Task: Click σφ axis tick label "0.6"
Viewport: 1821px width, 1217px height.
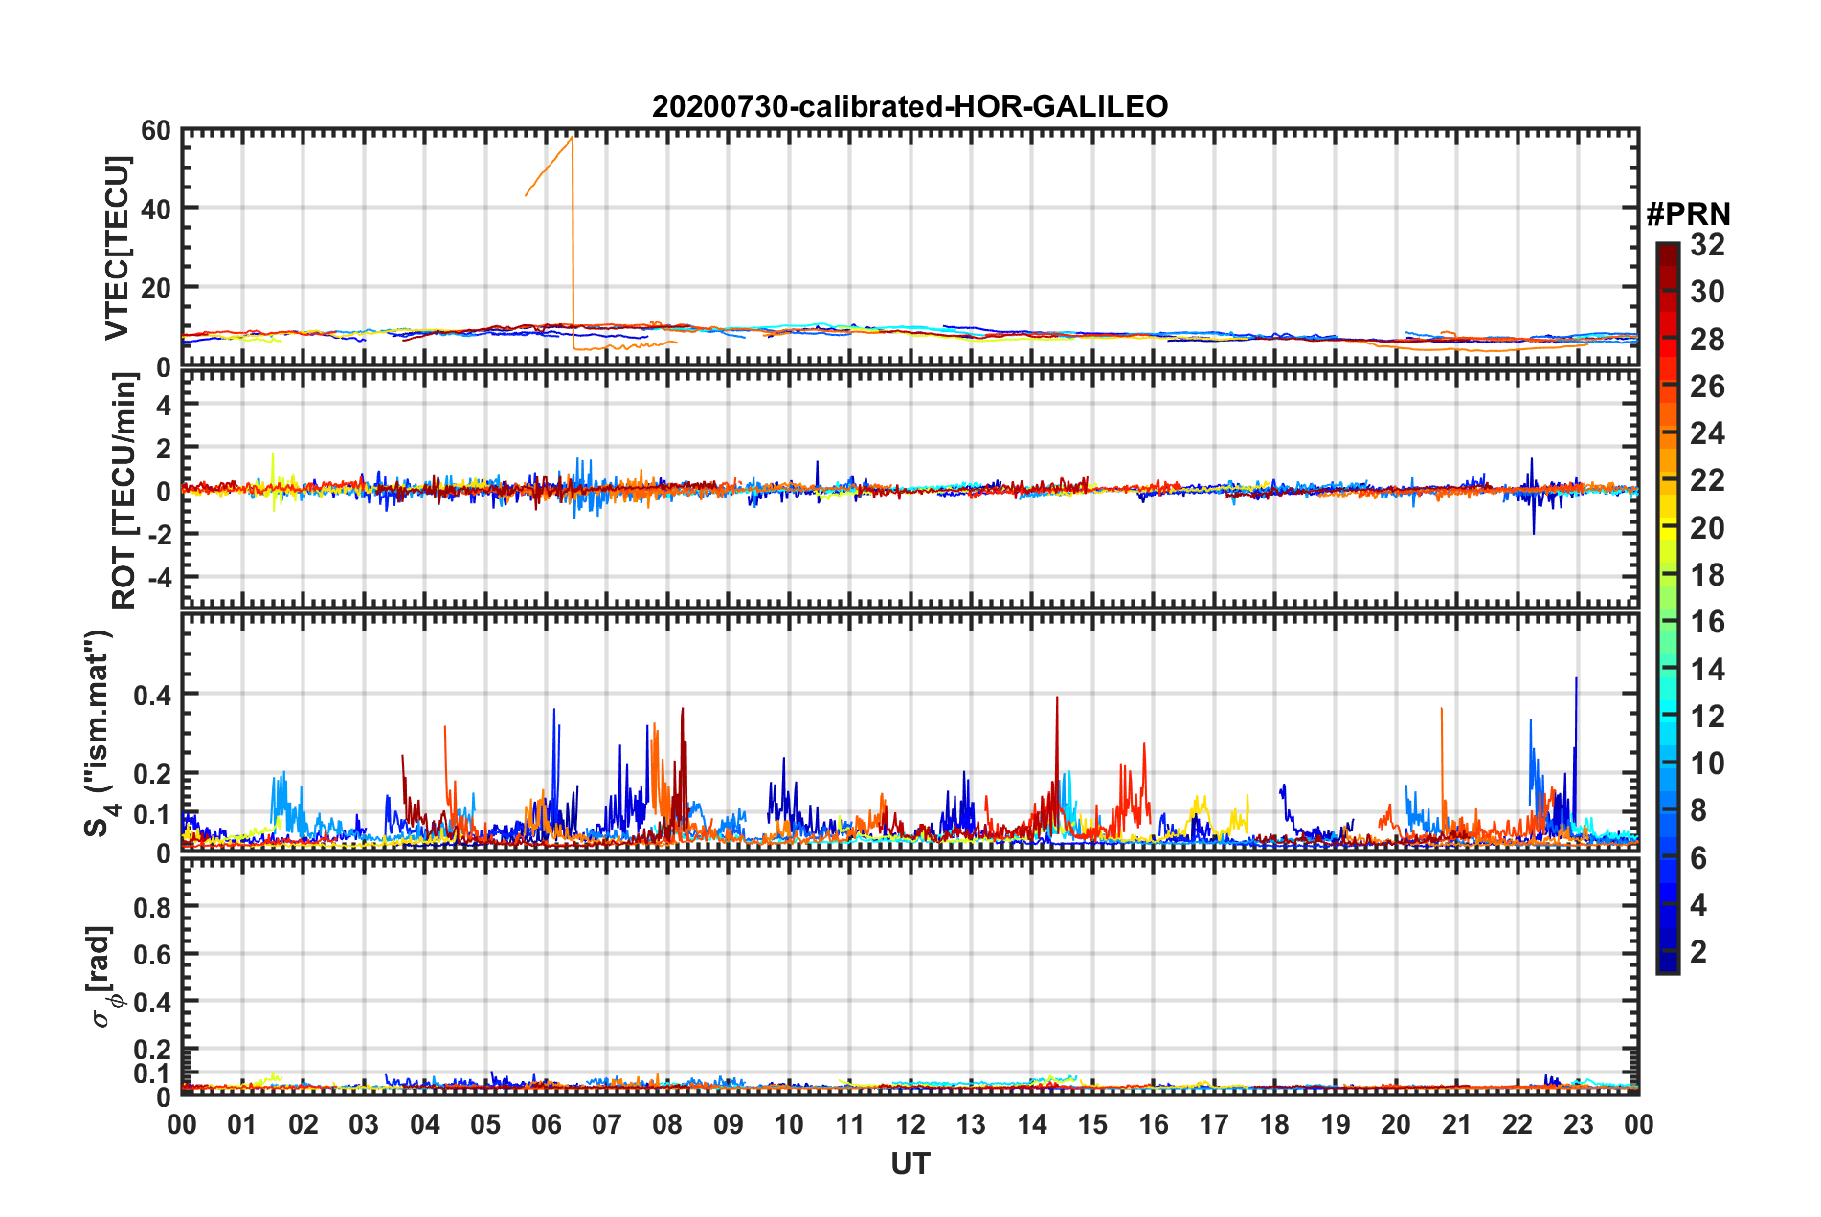Action: 152,955
